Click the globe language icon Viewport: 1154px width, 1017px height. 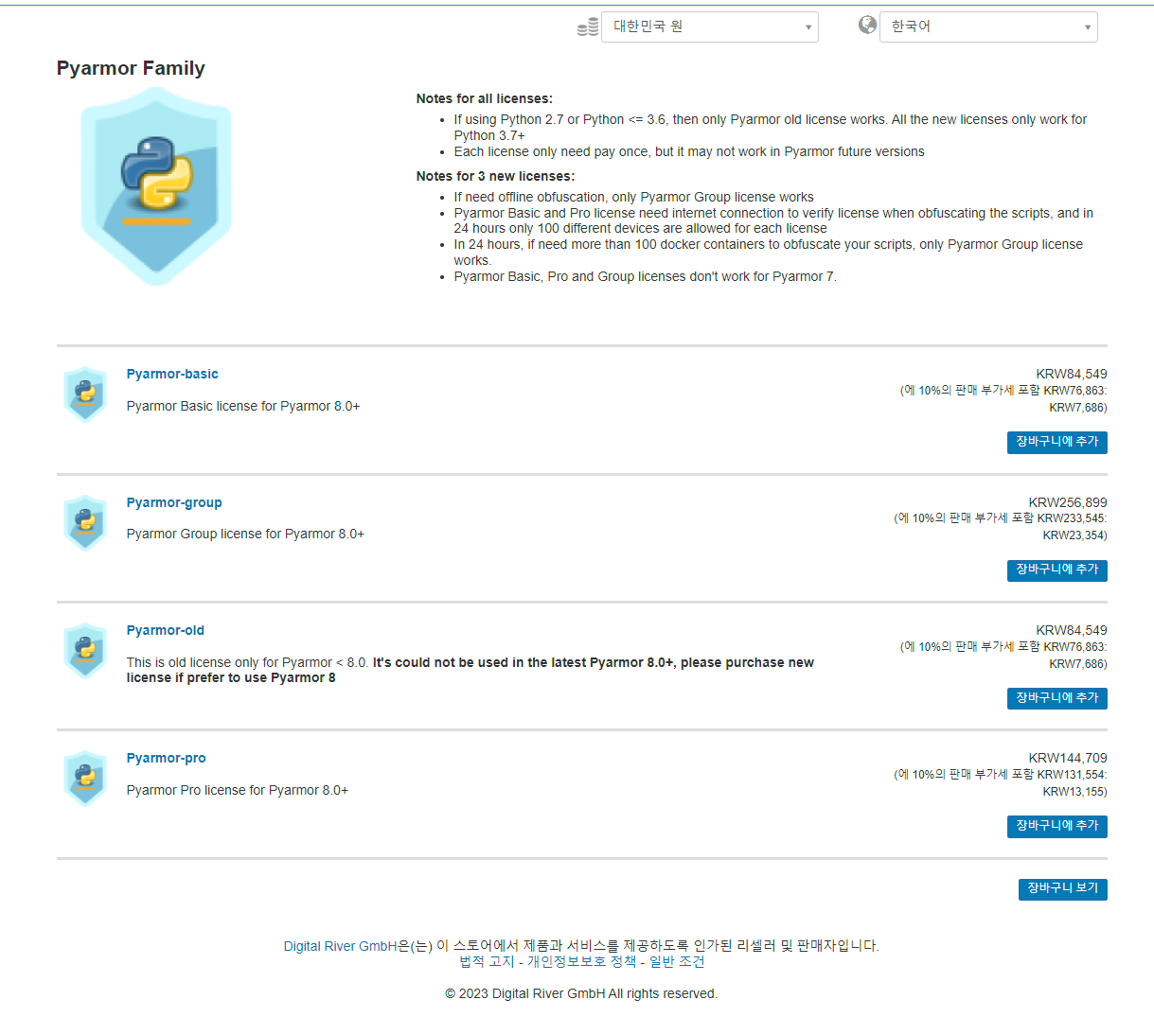coord(867,25)
